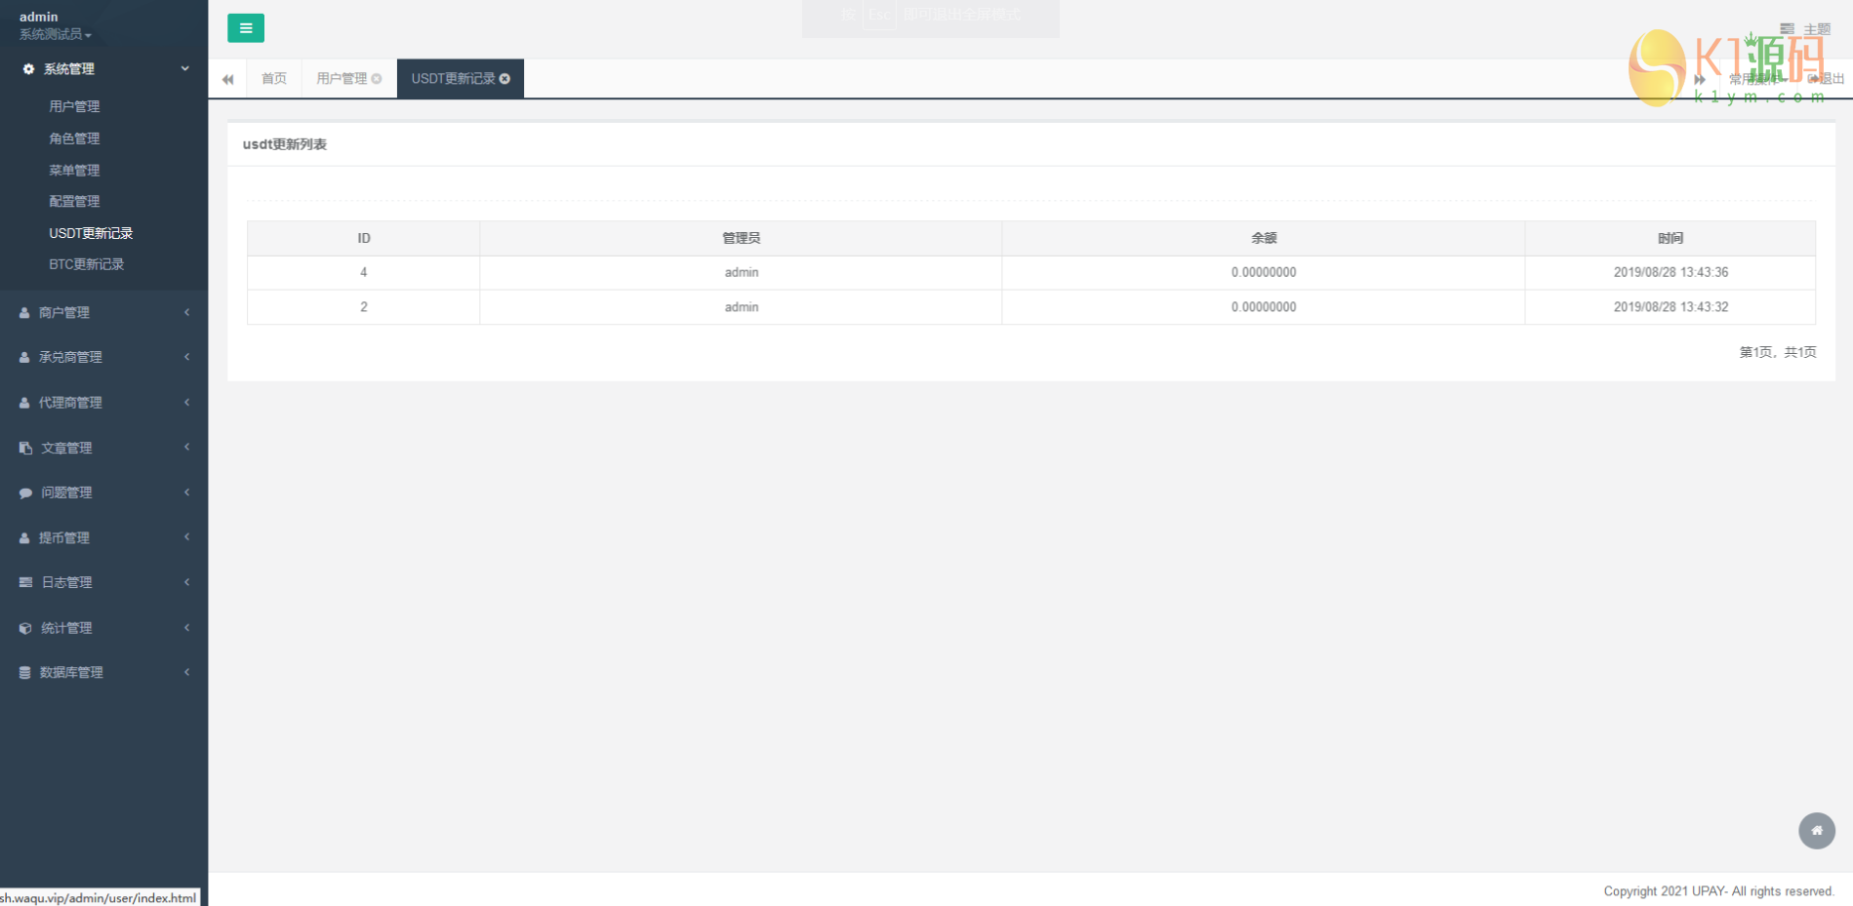Expand the 数据库管理 menu chevron

(x=186, y=672)
